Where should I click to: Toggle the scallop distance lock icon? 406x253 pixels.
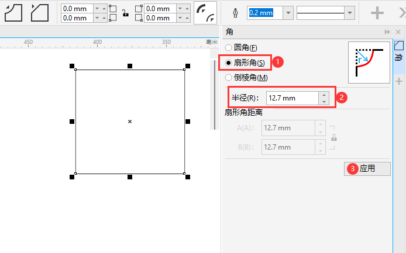coord(334,137)
